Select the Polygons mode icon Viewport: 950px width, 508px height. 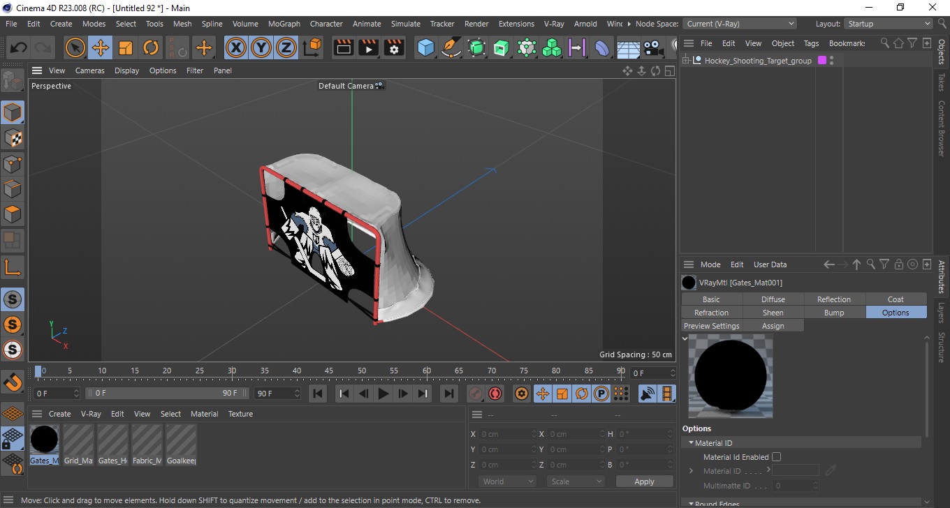(x=13, y=214)
